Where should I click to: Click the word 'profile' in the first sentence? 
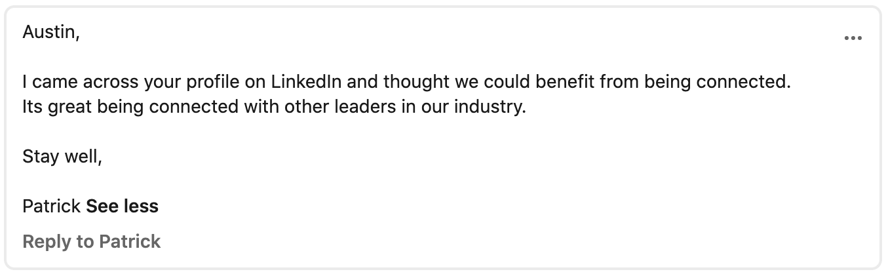click(x=217, y=83)
